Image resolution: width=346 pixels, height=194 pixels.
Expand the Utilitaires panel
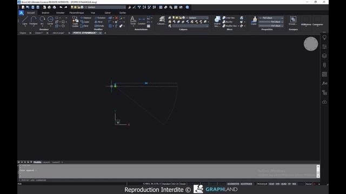coord(306,25)
